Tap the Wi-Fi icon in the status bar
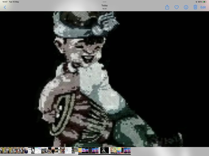The height and width of the screenshot is (156, 209). click(196, 2)
